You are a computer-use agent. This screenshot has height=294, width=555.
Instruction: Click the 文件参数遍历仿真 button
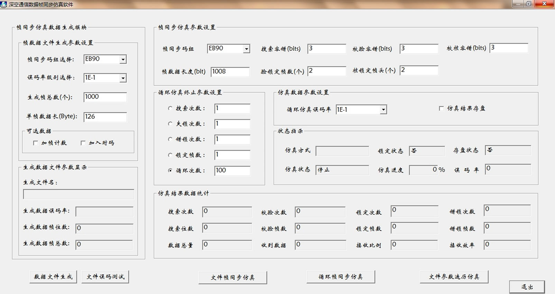(x=454, y=277)
